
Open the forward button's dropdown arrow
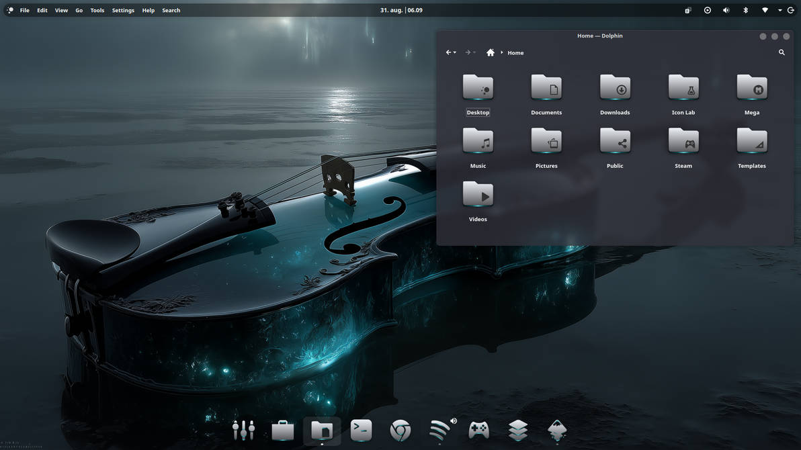pyautogui.click(x=476, y=52)
